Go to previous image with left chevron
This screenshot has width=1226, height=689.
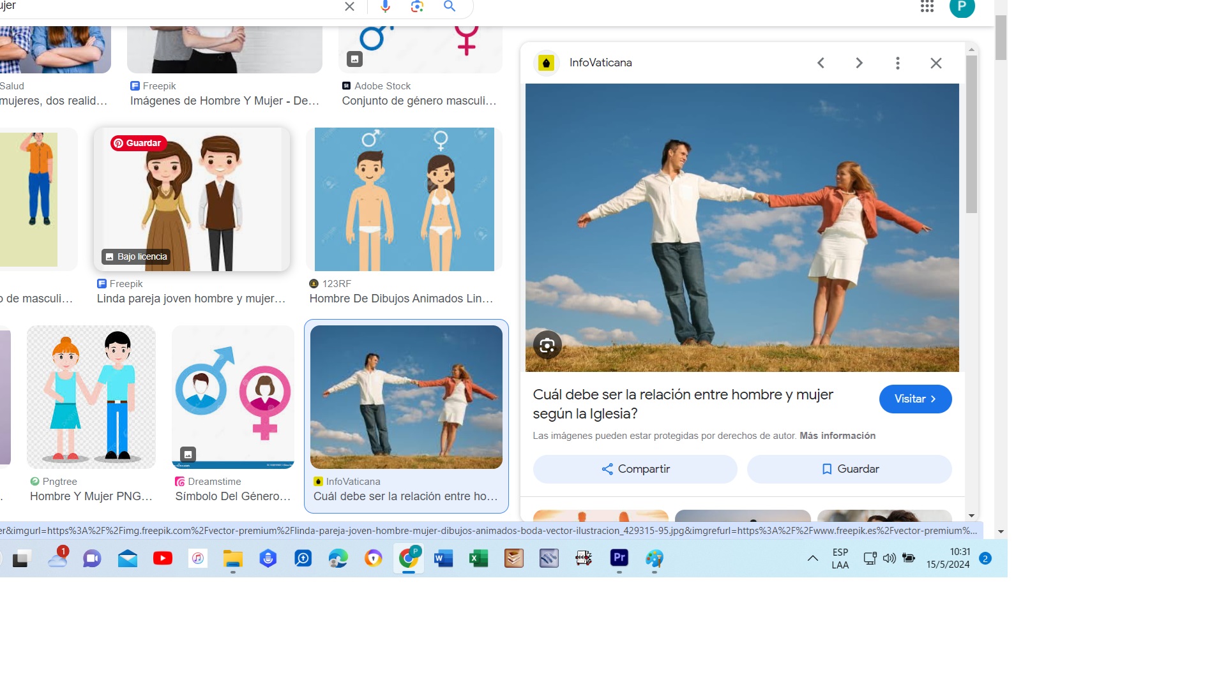(821, 63)
